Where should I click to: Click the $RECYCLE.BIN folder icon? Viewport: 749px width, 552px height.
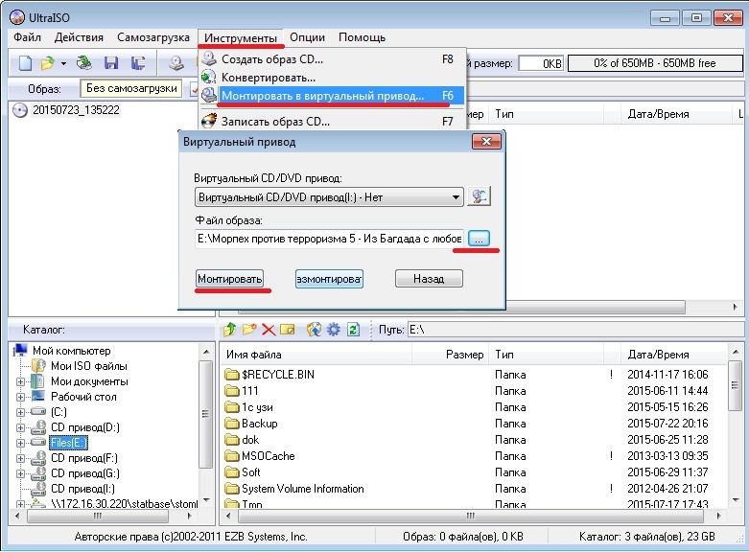tap(232, 375)
